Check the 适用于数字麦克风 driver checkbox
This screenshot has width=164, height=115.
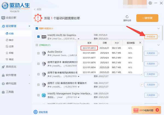(x=38, y=74)
